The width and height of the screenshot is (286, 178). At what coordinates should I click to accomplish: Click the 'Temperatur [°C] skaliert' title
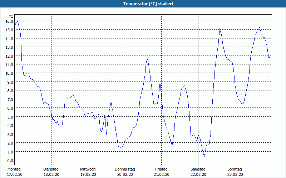148,4
